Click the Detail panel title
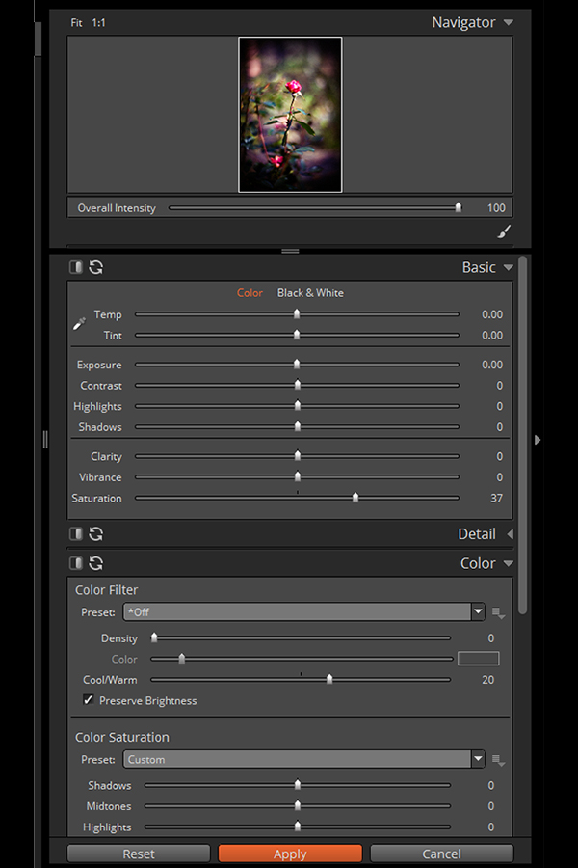Image resolution: width=578 pixels, height=868 pixels. [477, 533]
